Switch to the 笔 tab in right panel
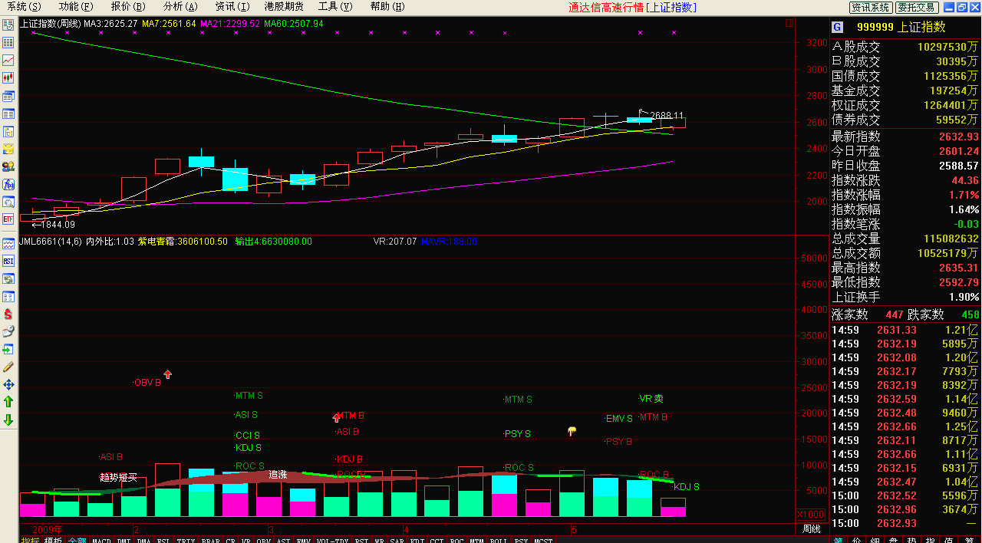982x543 pixels. [x=839, y=539]
